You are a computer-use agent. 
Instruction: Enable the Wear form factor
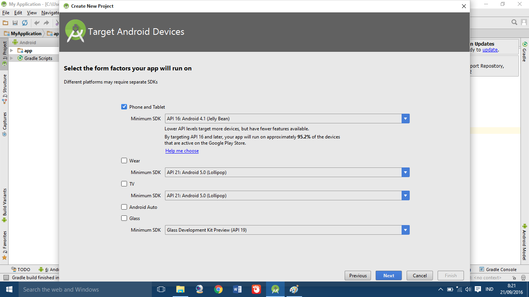(x=124, y=160)
